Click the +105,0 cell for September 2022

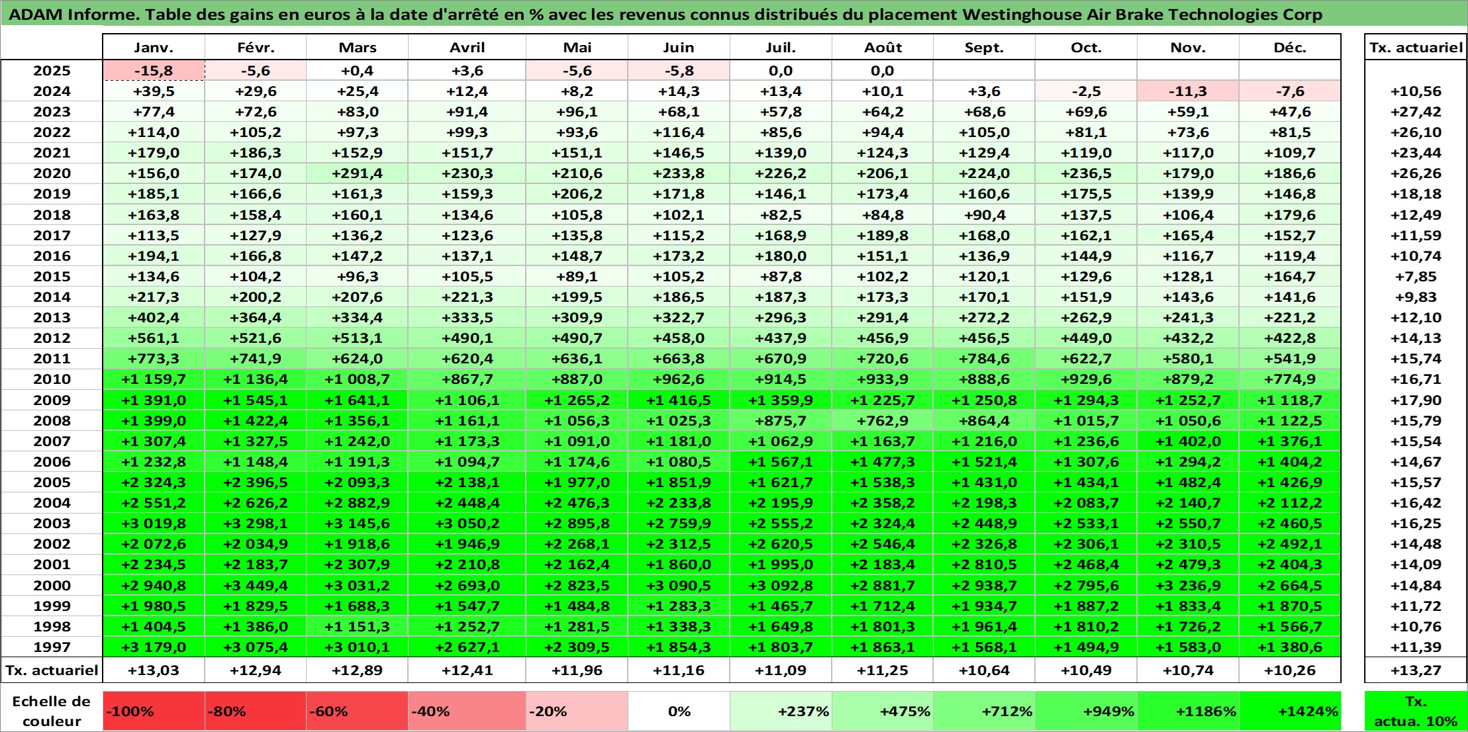[984, 132]
